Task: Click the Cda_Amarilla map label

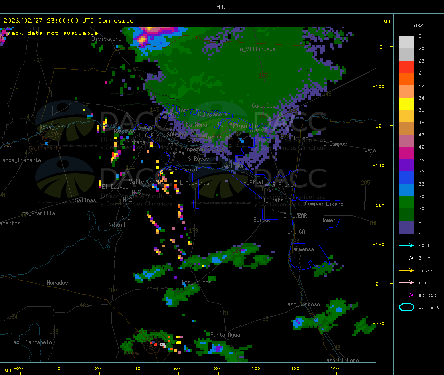Action: tap(37, 213)
